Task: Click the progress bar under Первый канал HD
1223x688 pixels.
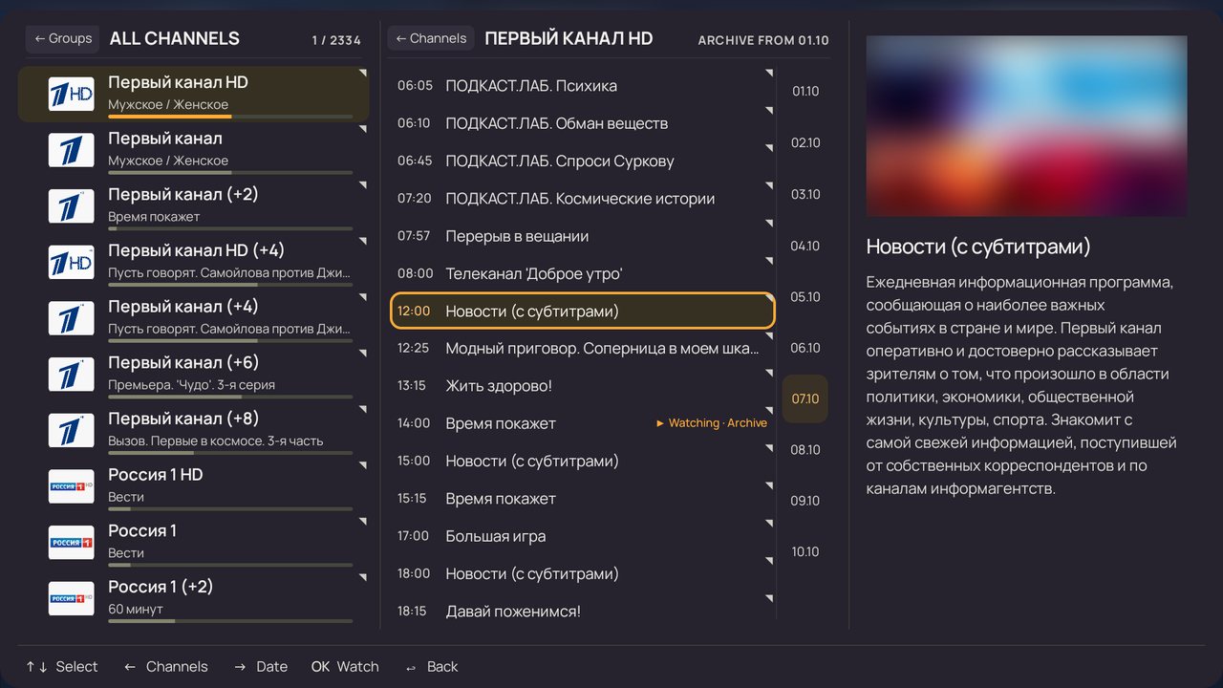Action: coord(230,117)
